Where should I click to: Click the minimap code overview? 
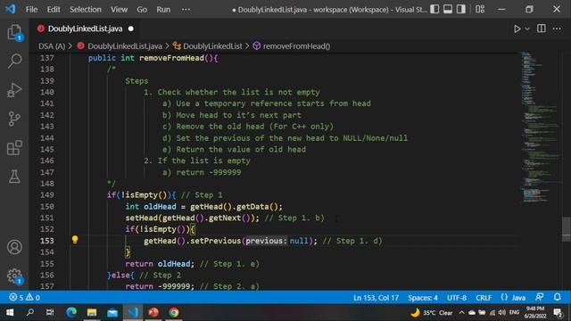pos(541,128)
